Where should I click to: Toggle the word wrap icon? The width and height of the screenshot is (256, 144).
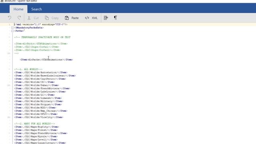[106, 18]
